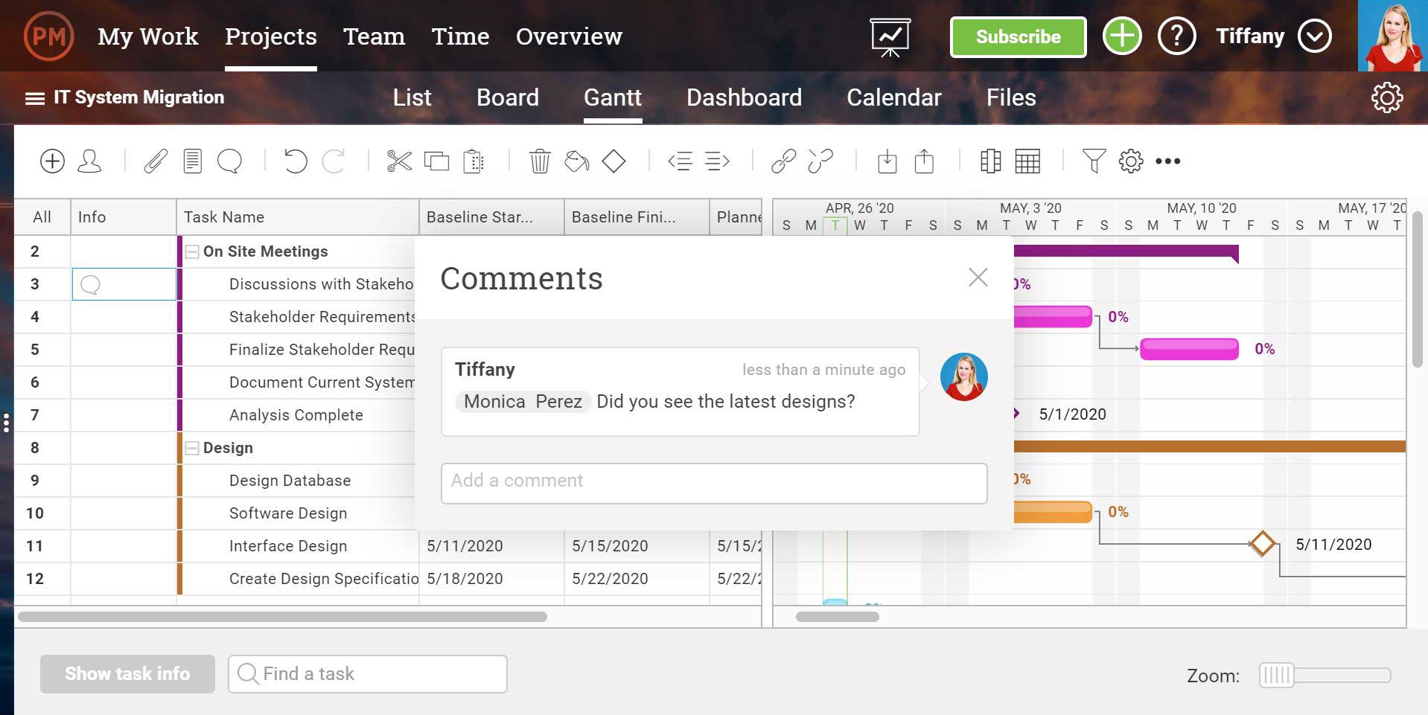Switch to the Files tab
Image resolution: width=1428 pixels, height=715 pixels.
click(1010, 97)
